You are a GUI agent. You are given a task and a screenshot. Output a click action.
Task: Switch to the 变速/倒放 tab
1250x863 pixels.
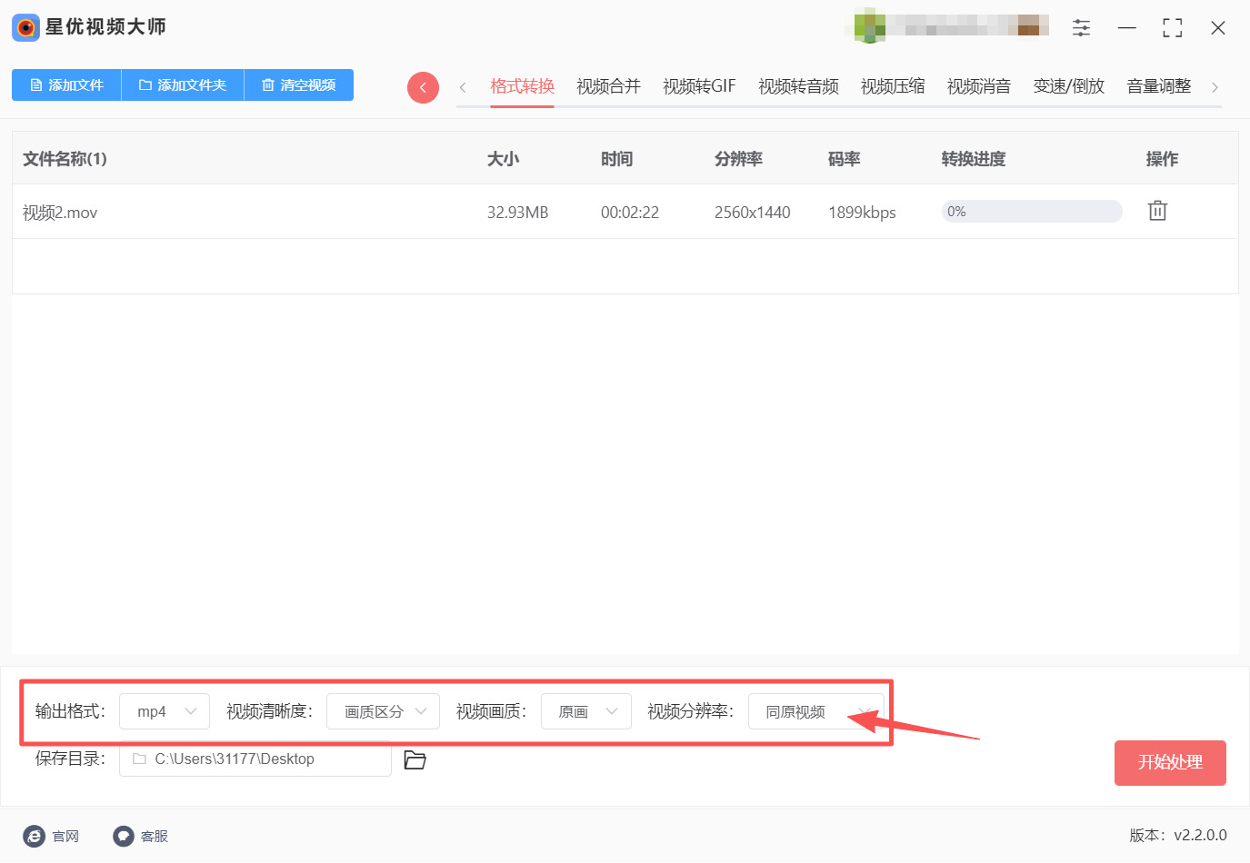(x=1068, y=85)
